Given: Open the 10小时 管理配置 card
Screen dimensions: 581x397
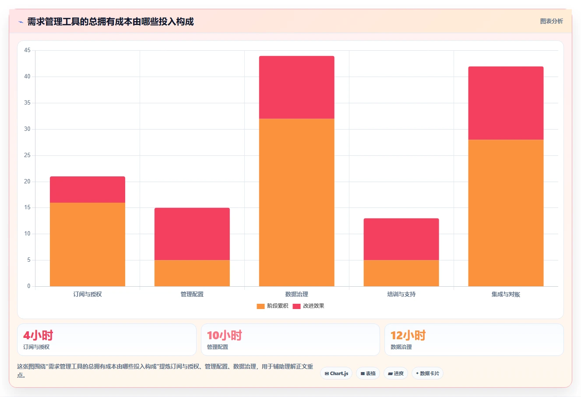Looking at the screenshot, I should coord(290,340).
